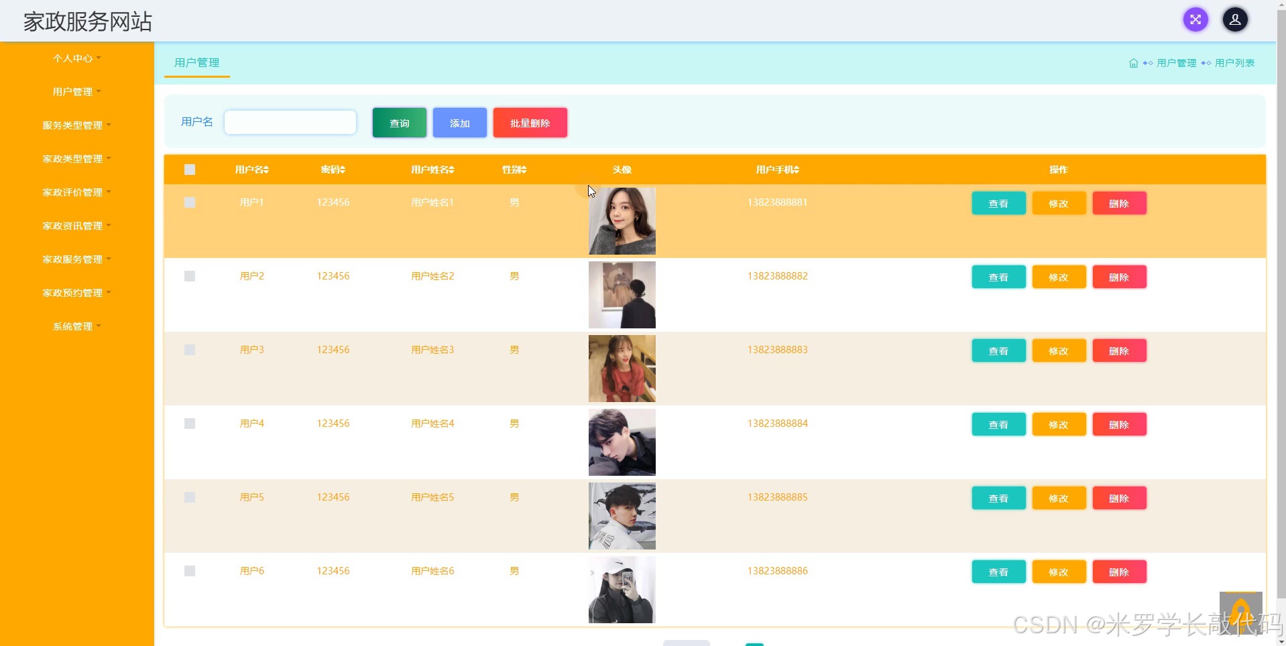The image size is (1286, 646).
Task: Click 删除 for 用户2
Action: [x=1119, y=277]
